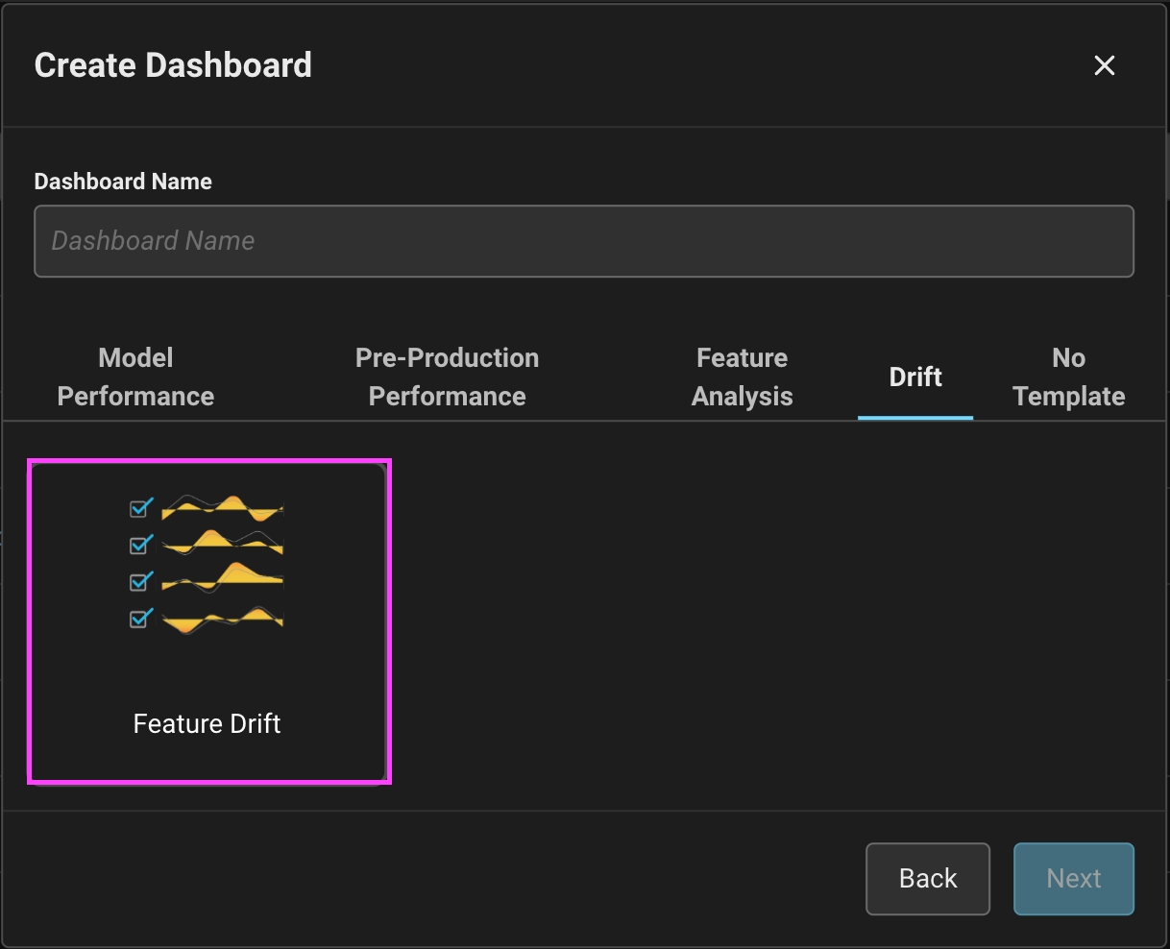Screen dimensions: 1170x949
Task: Click the Dashboard Name input field
Action: [x=583, y=241]
